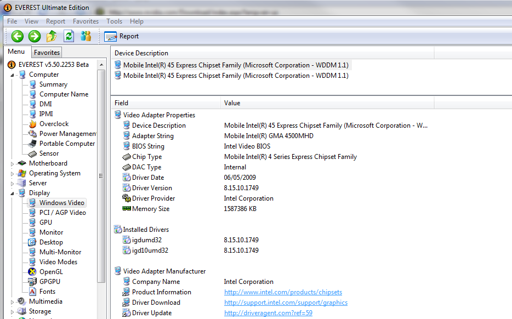The width and height of the screenshot is (512, 319).
Task: Expand the Operating System tree node
Action: (13, 174)
